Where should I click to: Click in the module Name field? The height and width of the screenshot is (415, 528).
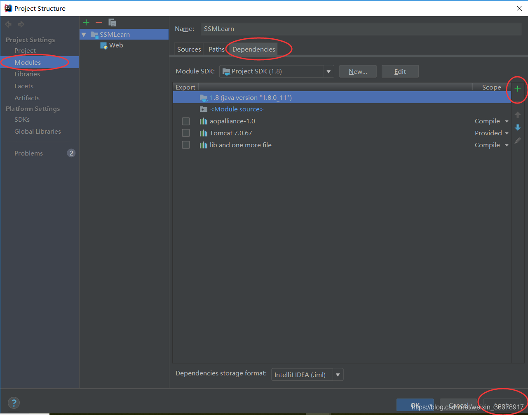pos(361,29)
